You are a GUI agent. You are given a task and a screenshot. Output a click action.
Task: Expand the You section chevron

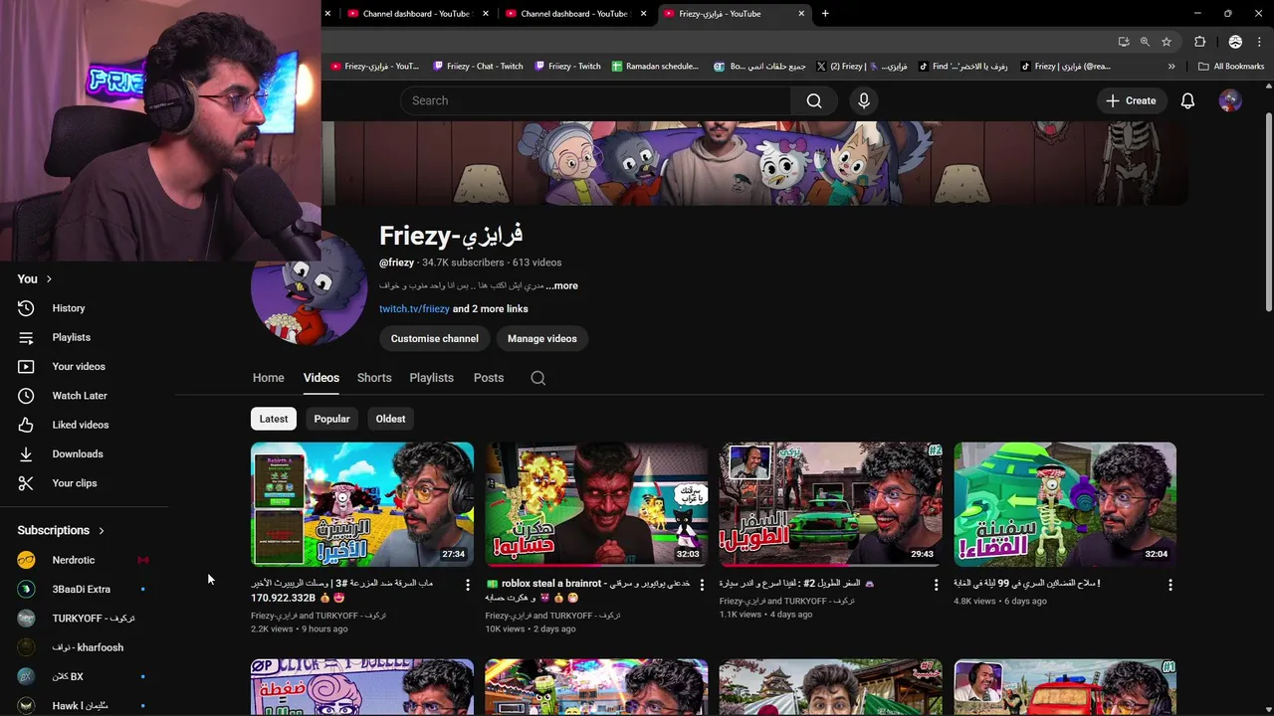[x=49, y=279]
